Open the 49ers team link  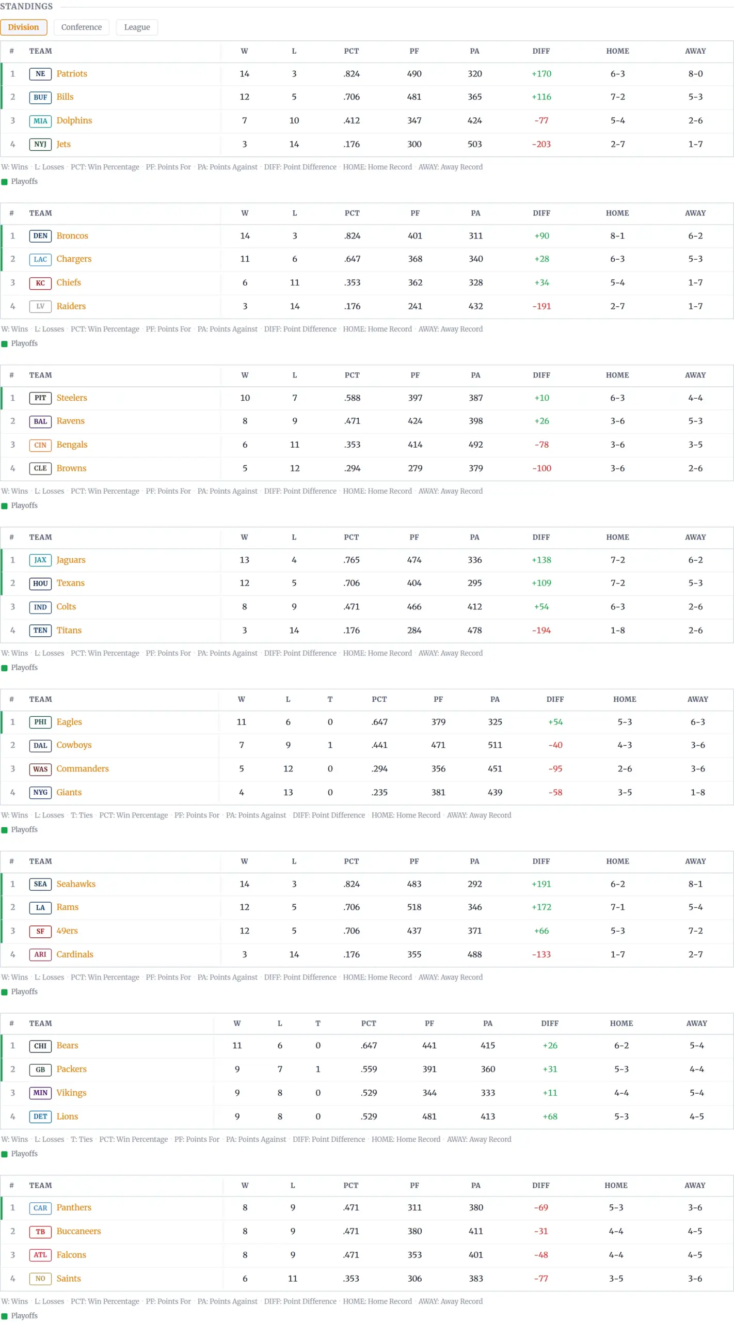click(x=67, y=931)
